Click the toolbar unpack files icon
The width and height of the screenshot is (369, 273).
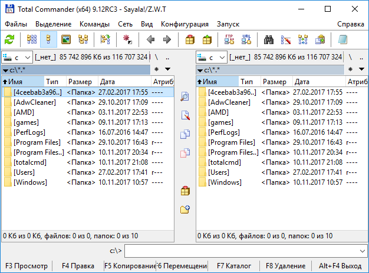(x=207, y=39)
